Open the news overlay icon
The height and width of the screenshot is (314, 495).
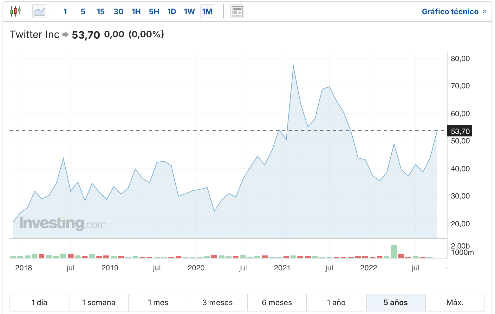click(x=237, y=12)
